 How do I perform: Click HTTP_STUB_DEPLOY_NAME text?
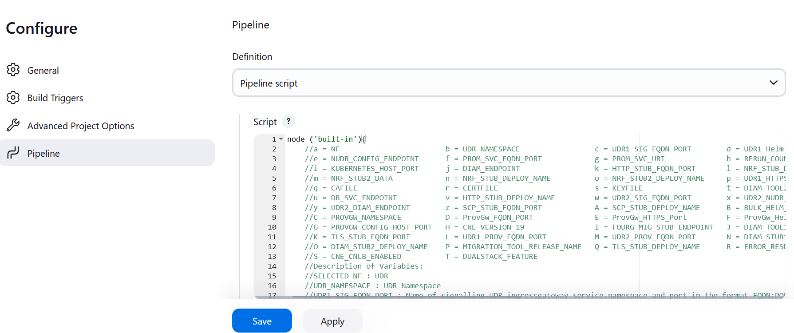[509, 198]
